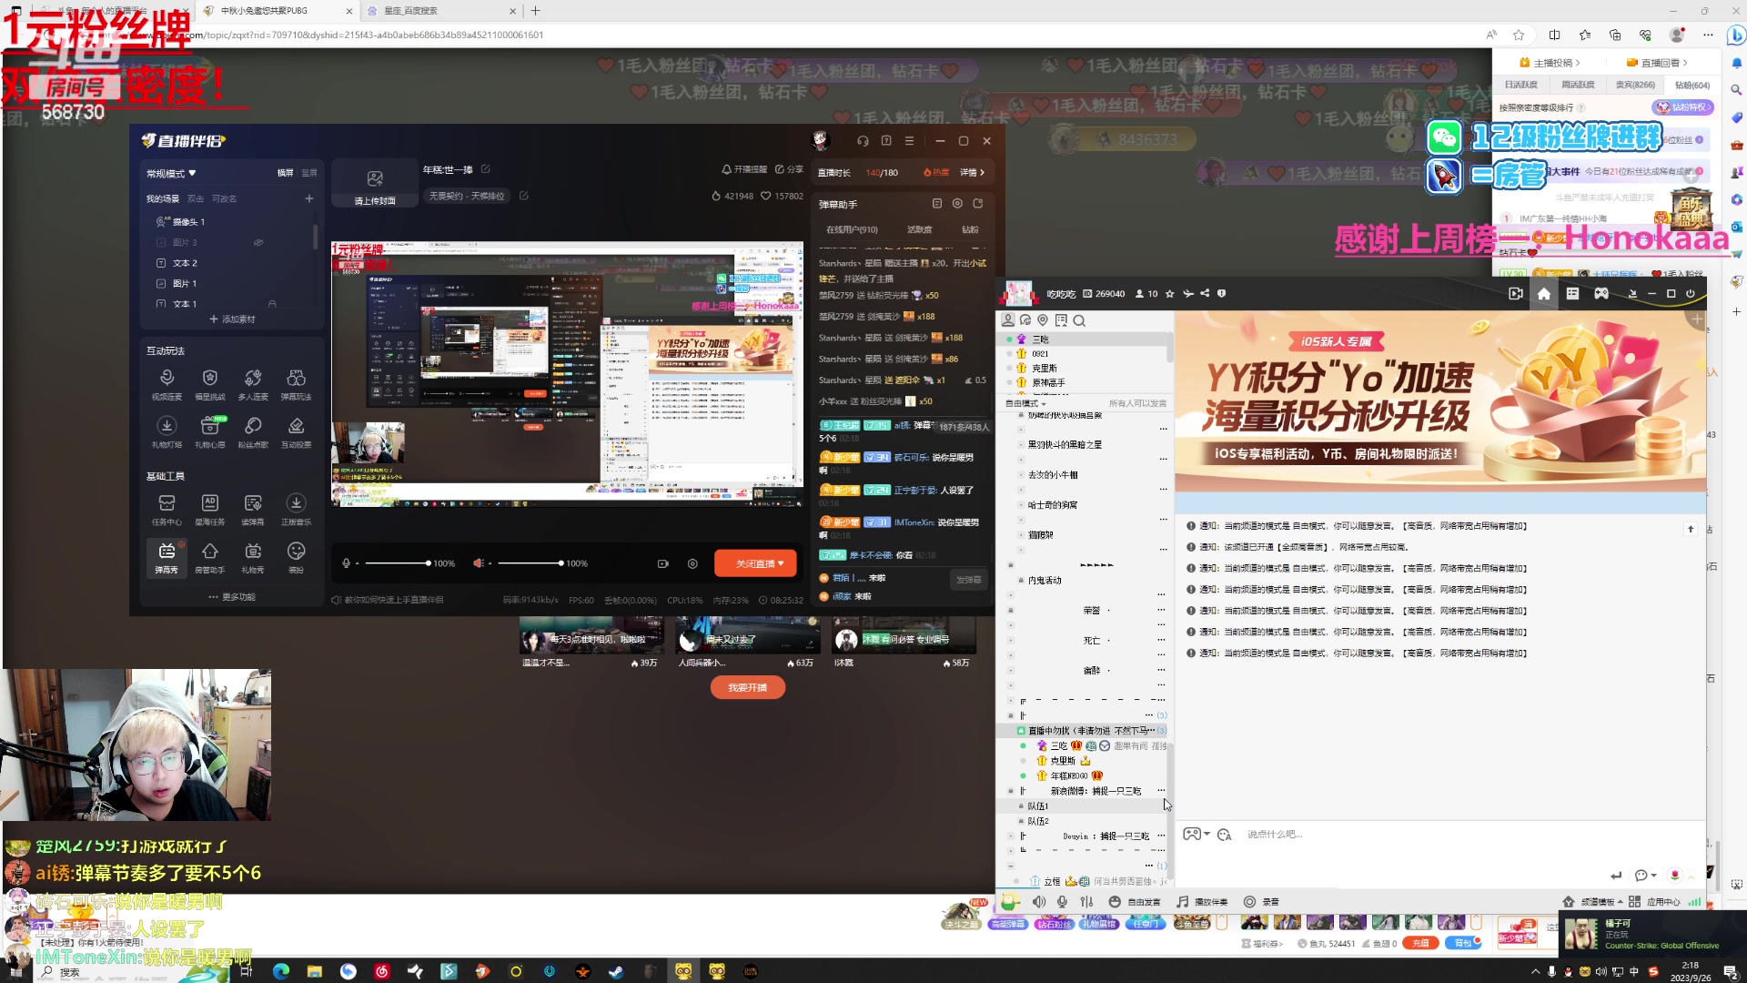Screen dimensions: 1747x983
Task: Toggle the speaker mute in 直播伴侣
Action: tap(478, 563)
